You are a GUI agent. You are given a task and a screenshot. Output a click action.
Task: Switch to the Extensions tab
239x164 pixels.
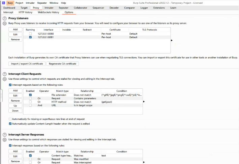pos(159,8)
